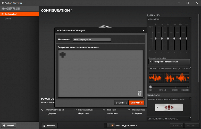The height and width of the screenshot is (129, 201).
Task: Click the orange Сохранить button in the dialog
Action: (x=137, y=103)
